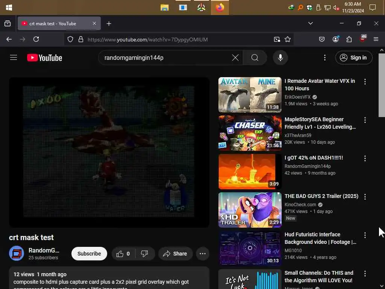Select the crt mask test - YouTube tab

tap(59, 24)
